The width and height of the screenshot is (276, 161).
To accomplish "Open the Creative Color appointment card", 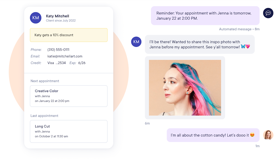I will [69, 96].
